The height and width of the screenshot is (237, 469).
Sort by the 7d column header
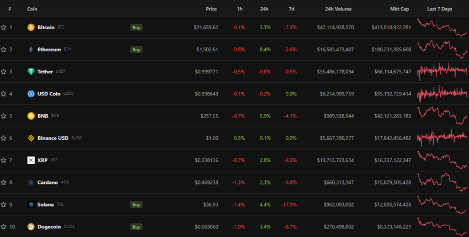pyautogui.click(x=291, y=9)
